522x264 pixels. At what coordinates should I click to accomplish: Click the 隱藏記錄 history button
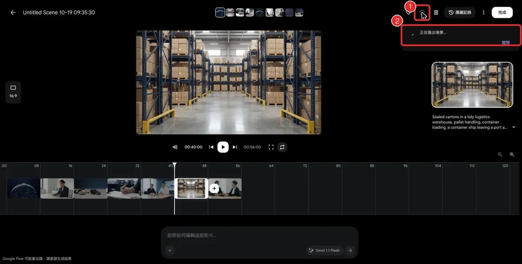(x=460, y=13)
